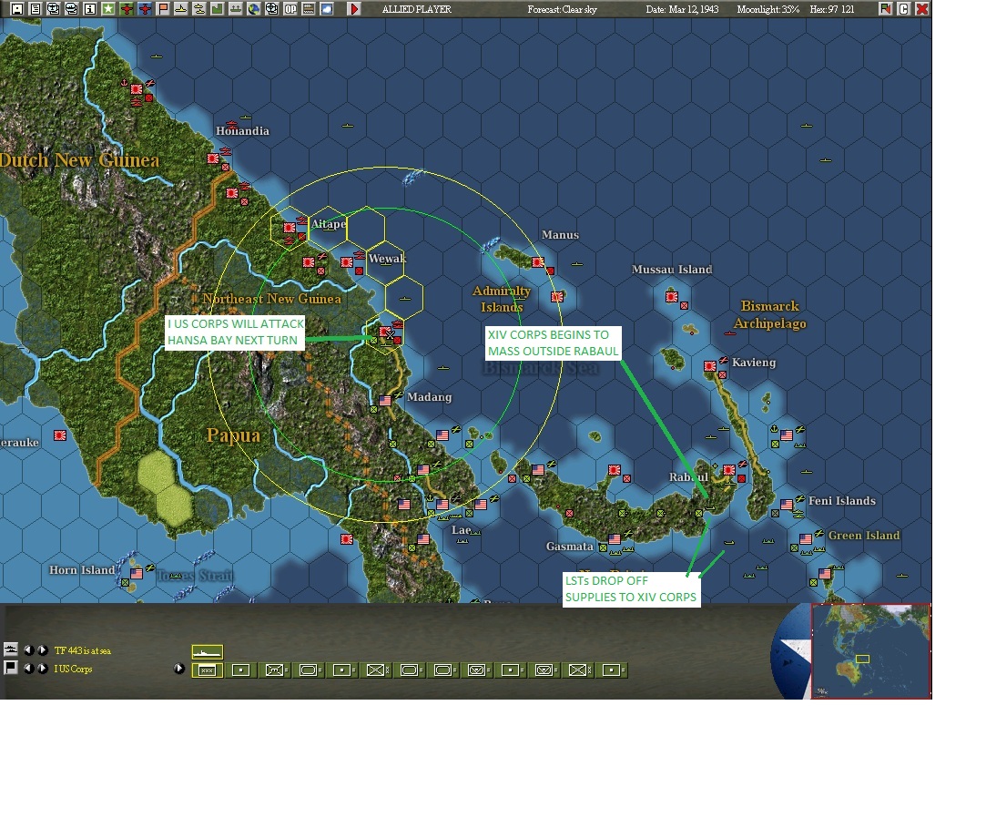This screenshot has height=818, width=986.
Task: Click the US flag at Green Island
Action: click(x=806, y=538)
